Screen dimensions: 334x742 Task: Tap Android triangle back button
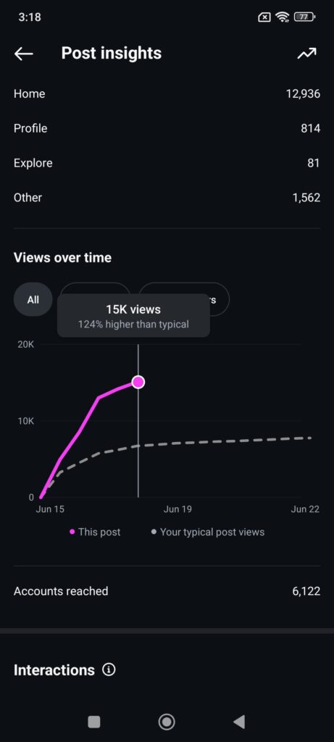tap(239, 722)
